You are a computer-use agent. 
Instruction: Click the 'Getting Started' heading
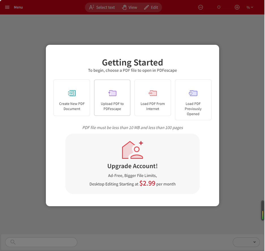click(132, 62)
